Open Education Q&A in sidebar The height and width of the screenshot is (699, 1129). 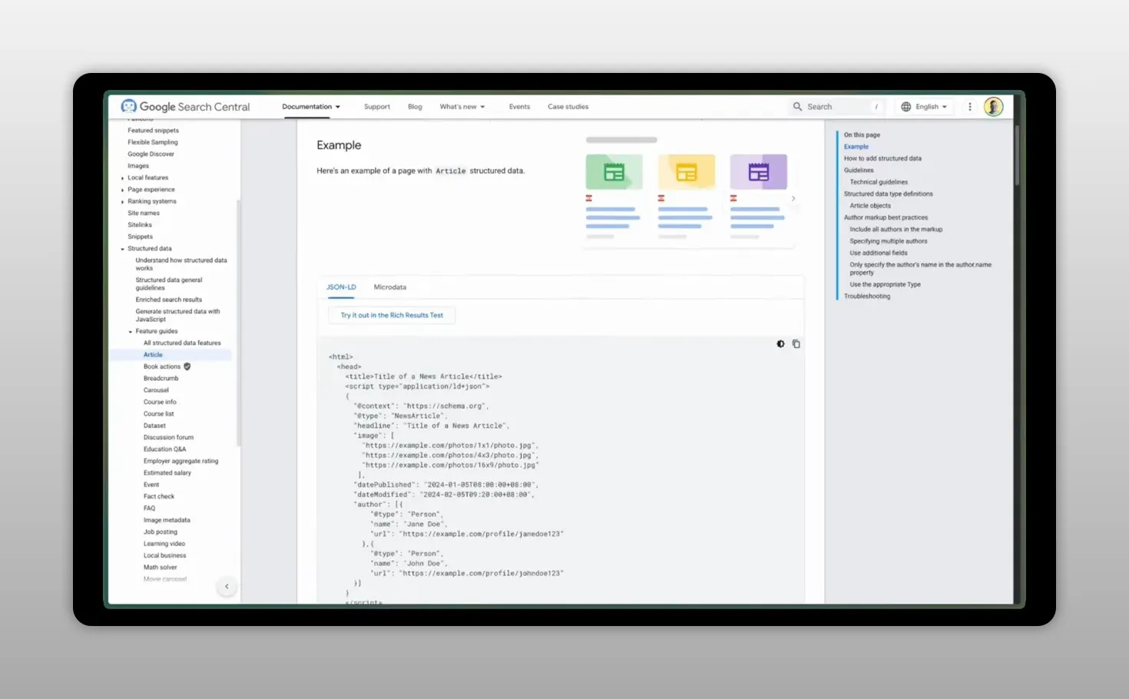coord(164,449)
